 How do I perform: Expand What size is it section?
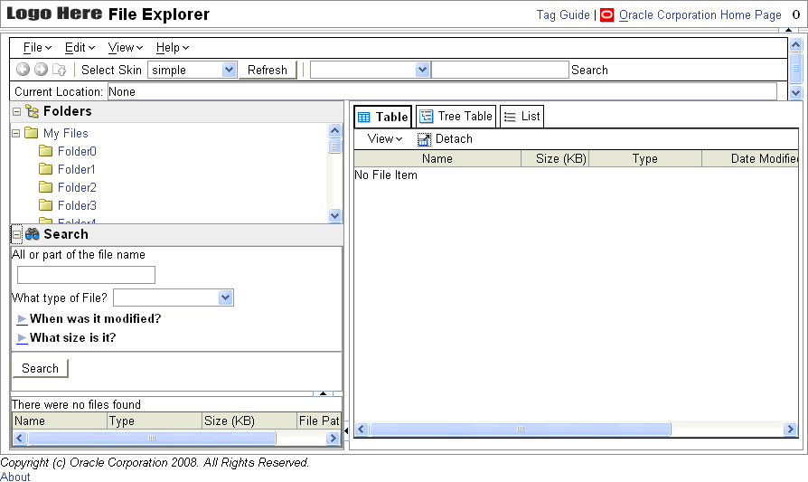tap(22, 338)
